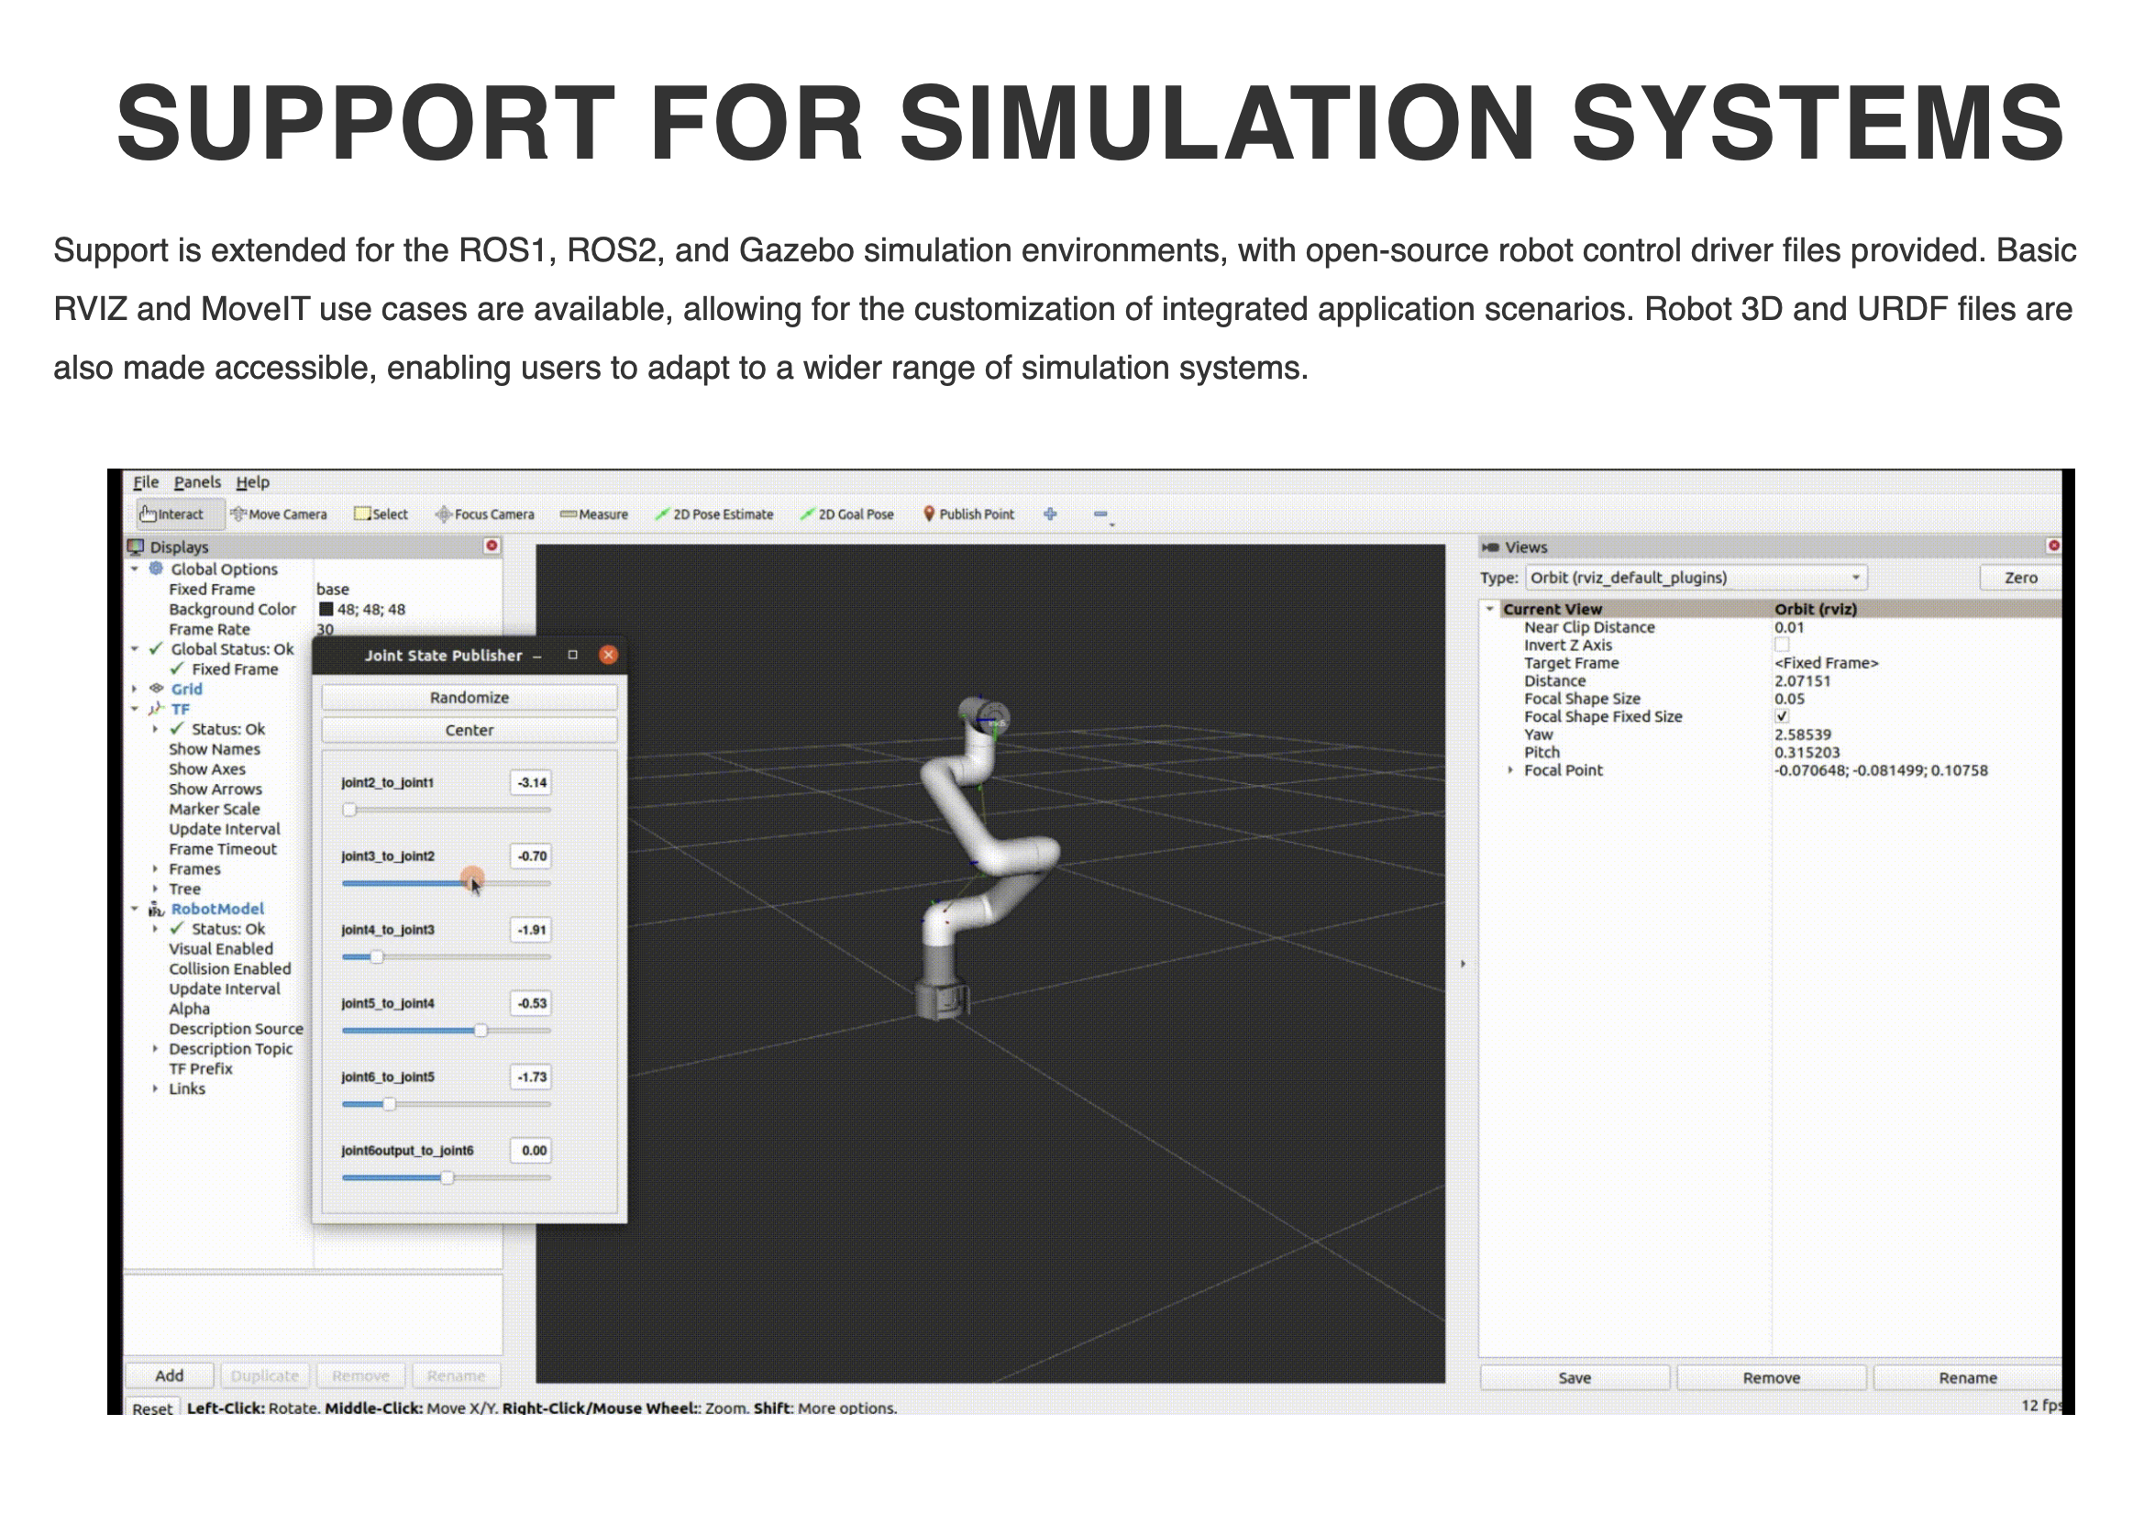Image resolution: width=2133 pixels, height=1535 pixels.
Task: Click the Distance value 2.07151
Action: (x=1802, y=680)
